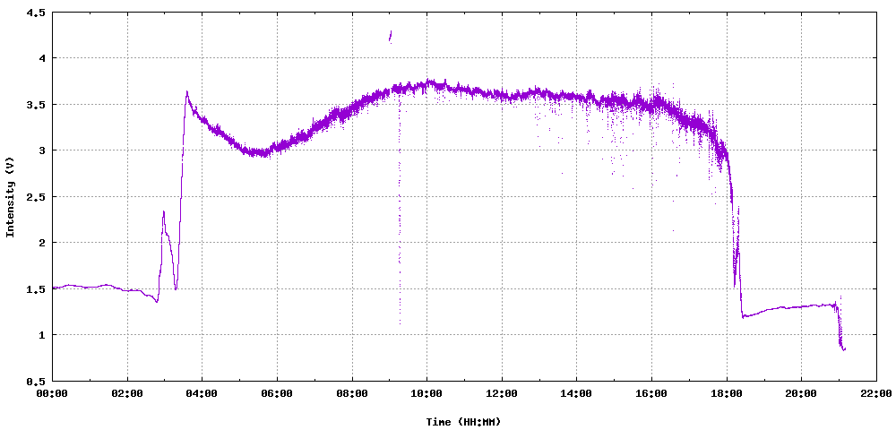Click the 1.5 y-axis tick label
The image size is (896, 430).
click(x=36, y=289)
